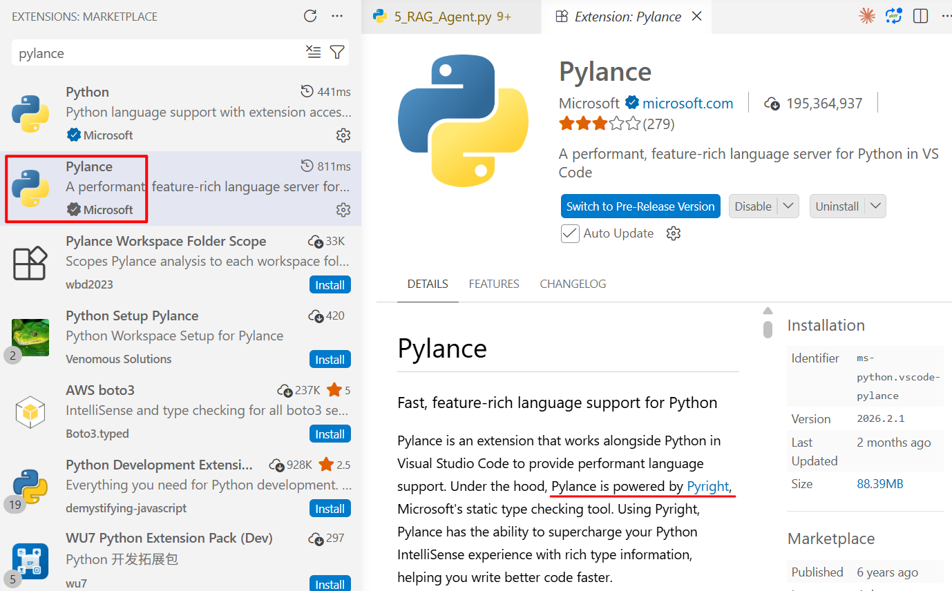Screen dimensions: 952x591
Task: Focus the extensions search box
Action: [159, 53]
